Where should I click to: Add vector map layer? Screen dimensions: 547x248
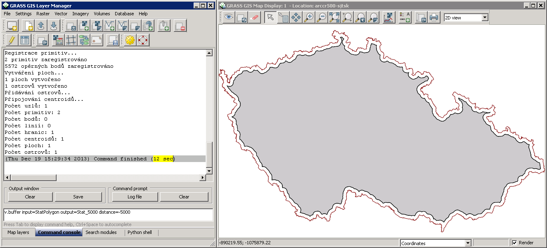click(x=109, y=26)
